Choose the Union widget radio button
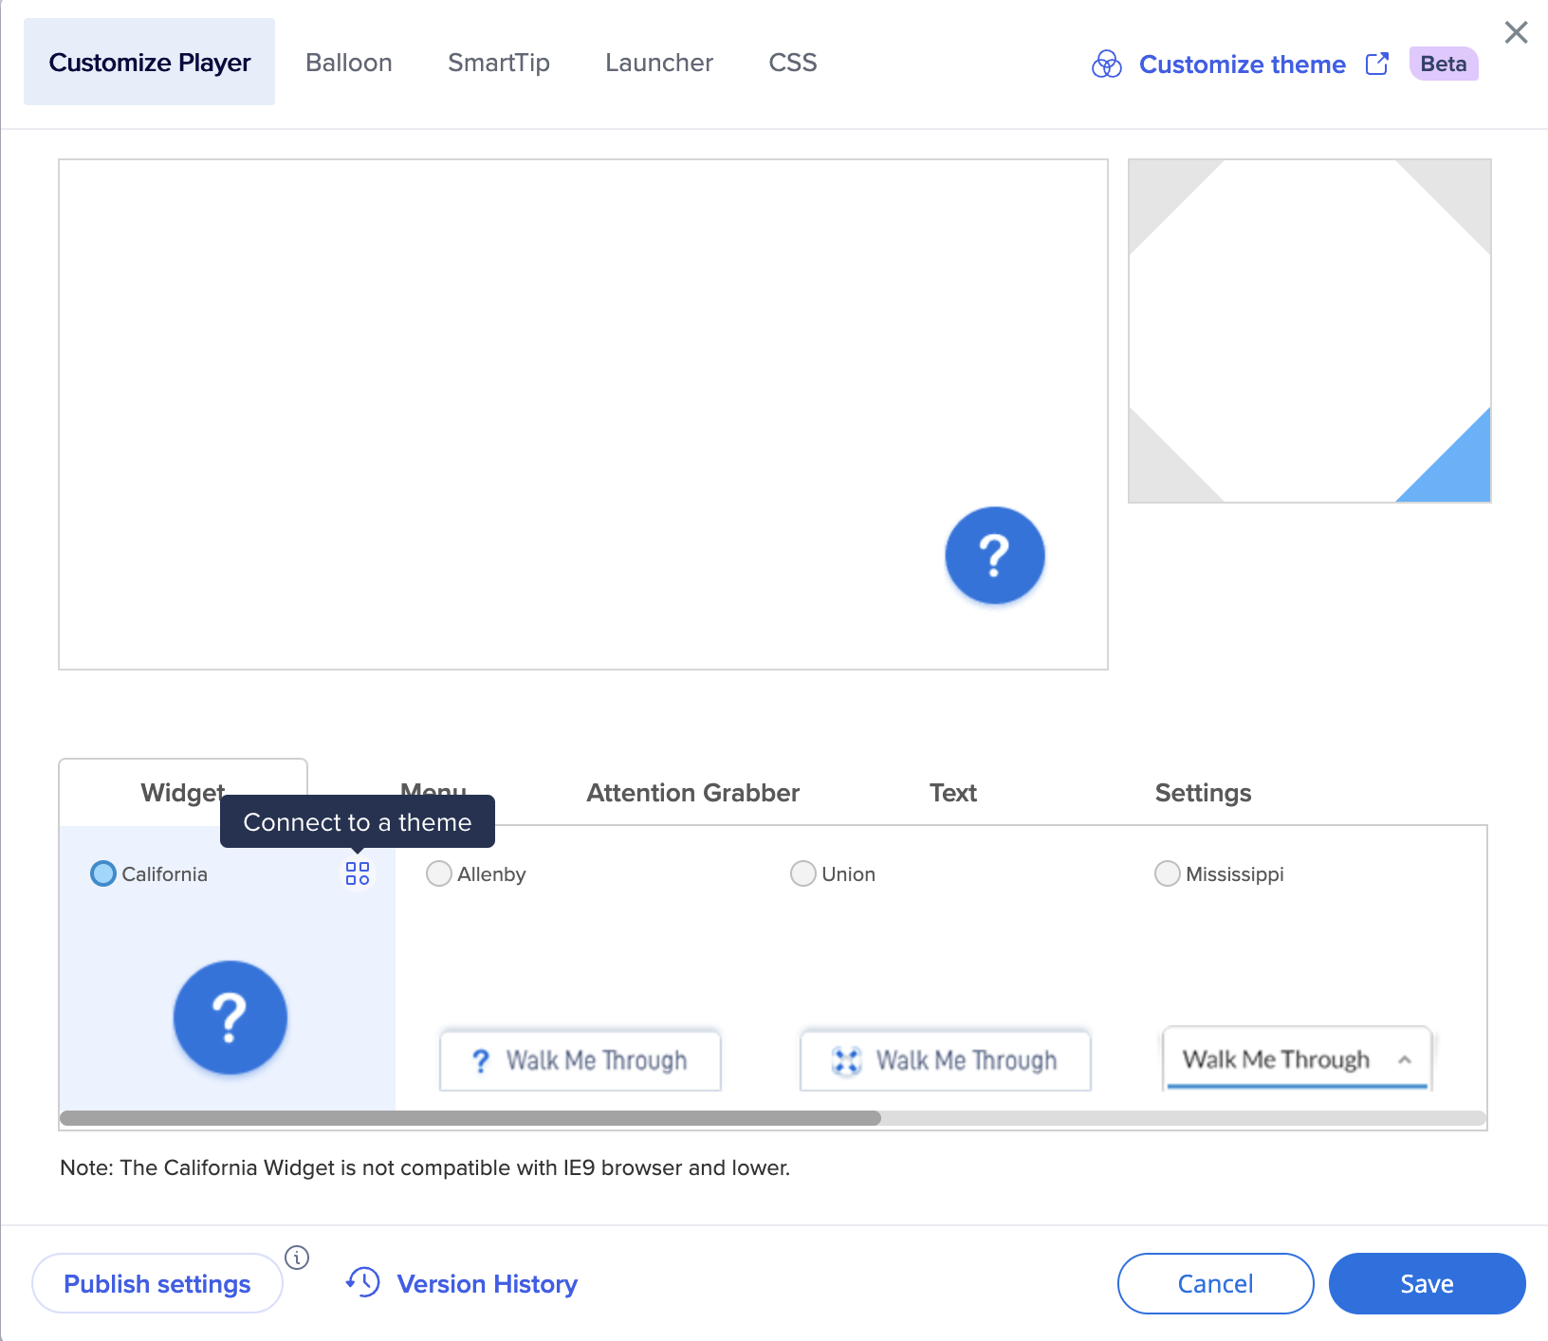The width and height of the screenshot is (1548, 1341). [802, 873]
